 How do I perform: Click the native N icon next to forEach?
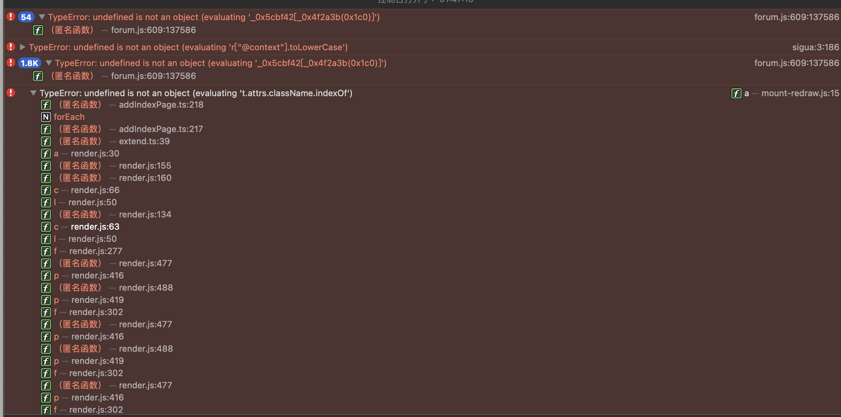tap(46, 117)
